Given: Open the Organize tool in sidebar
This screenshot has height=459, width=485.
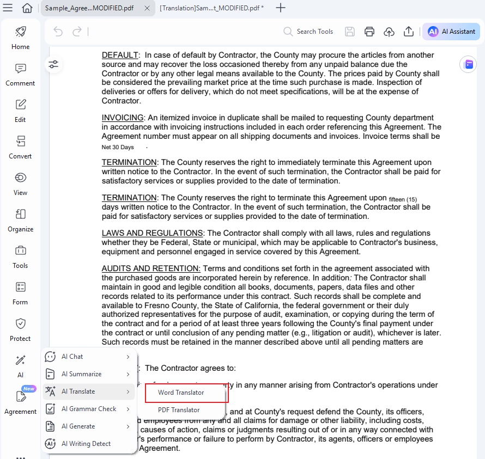Looking at the screenshot, I should click(x=20, y=221).
